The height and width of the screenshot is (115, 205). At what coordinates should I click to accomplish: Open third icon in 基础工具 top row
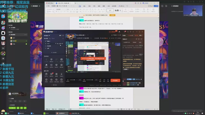[56, 74]
